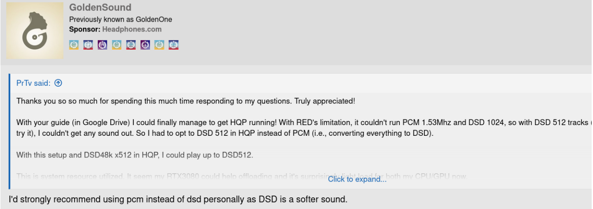The image size is (593, 209).
Task: Click the quoted 'Thanks you so so much' sentence
Action: 185,101
